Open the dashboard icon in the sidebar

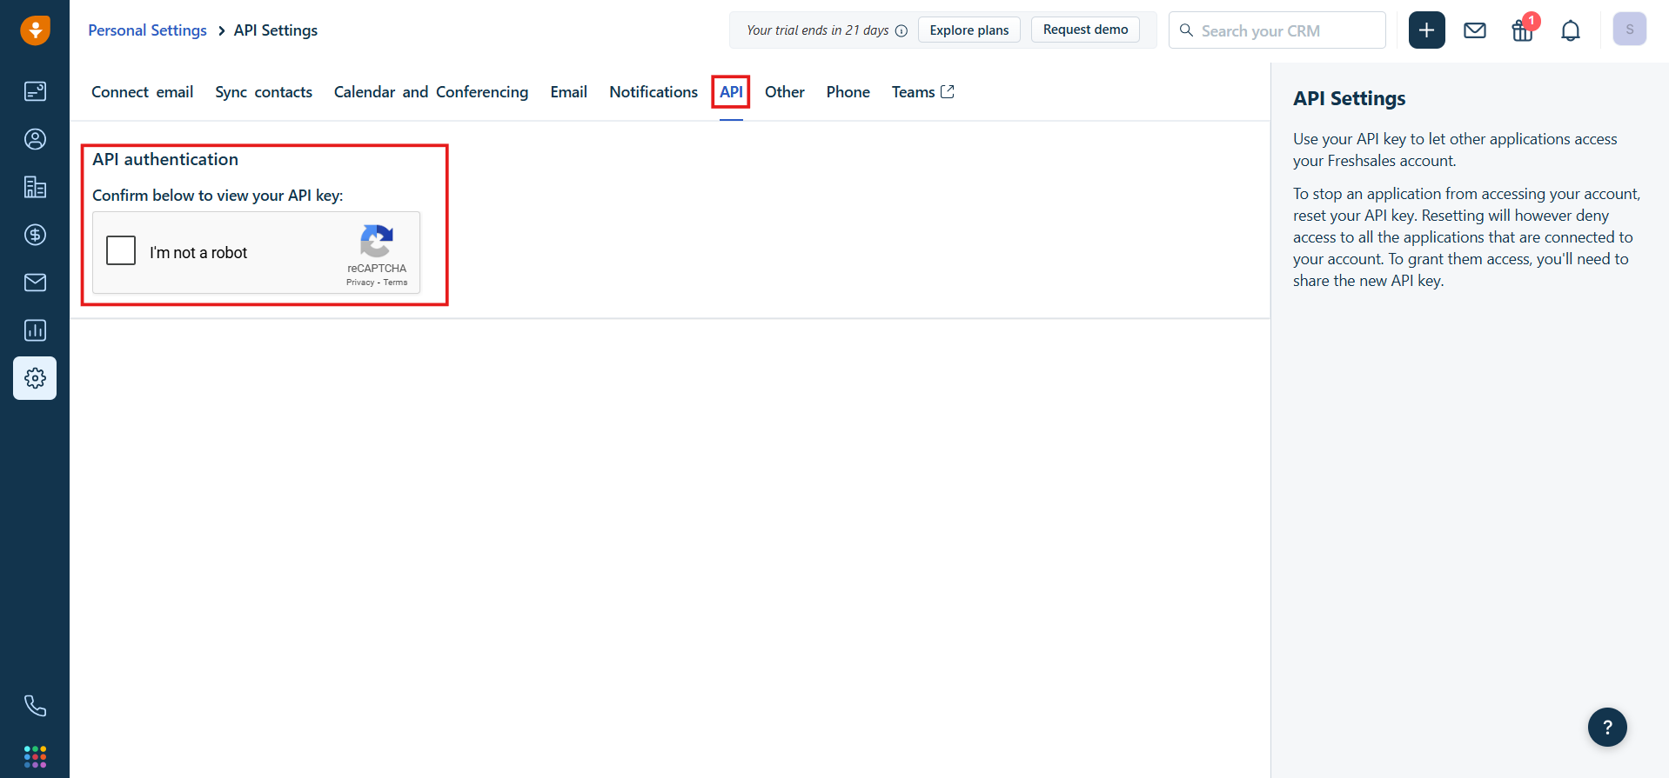35,91
